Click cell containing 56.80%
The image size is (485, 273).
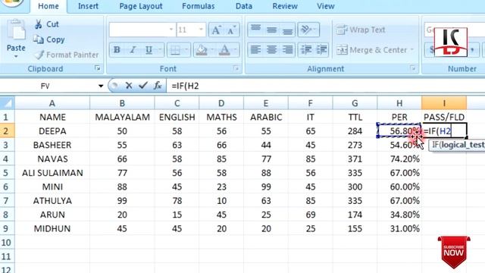click(399, 131)
